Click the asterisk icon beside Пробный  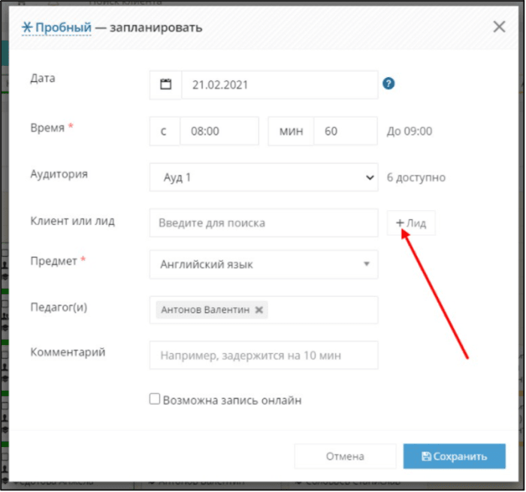(27, 27)
